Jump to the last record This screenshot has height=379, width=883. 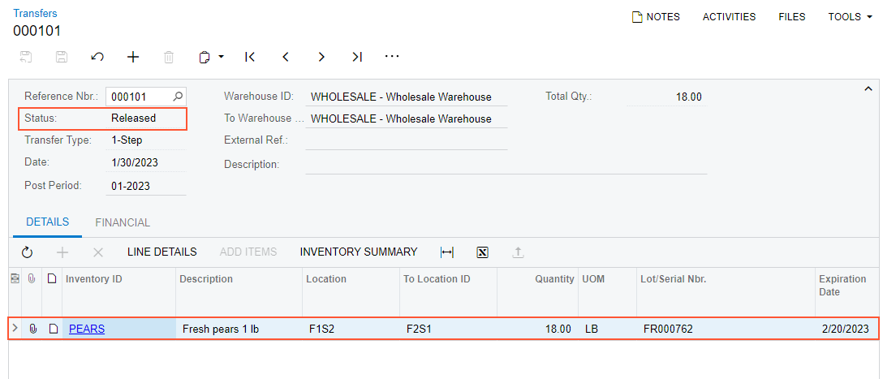tap(357, 57)
